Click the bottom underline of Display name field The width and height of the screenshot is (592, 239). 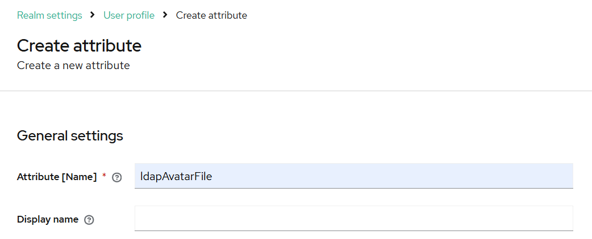tap(353, 231)
